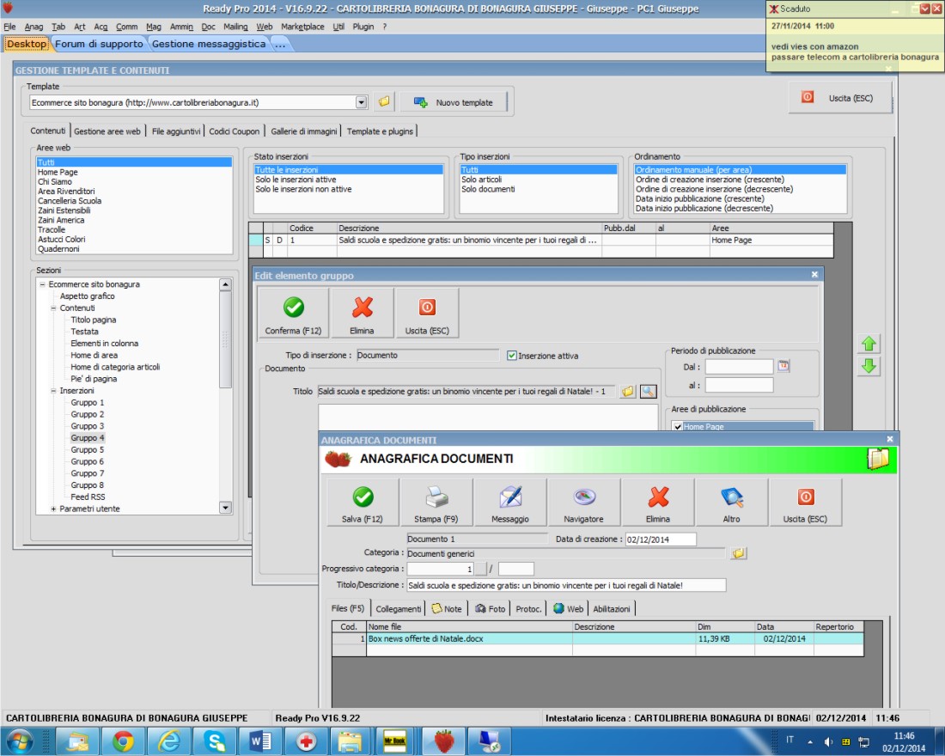Open Google Chrome from taskbar

(123, 741)
